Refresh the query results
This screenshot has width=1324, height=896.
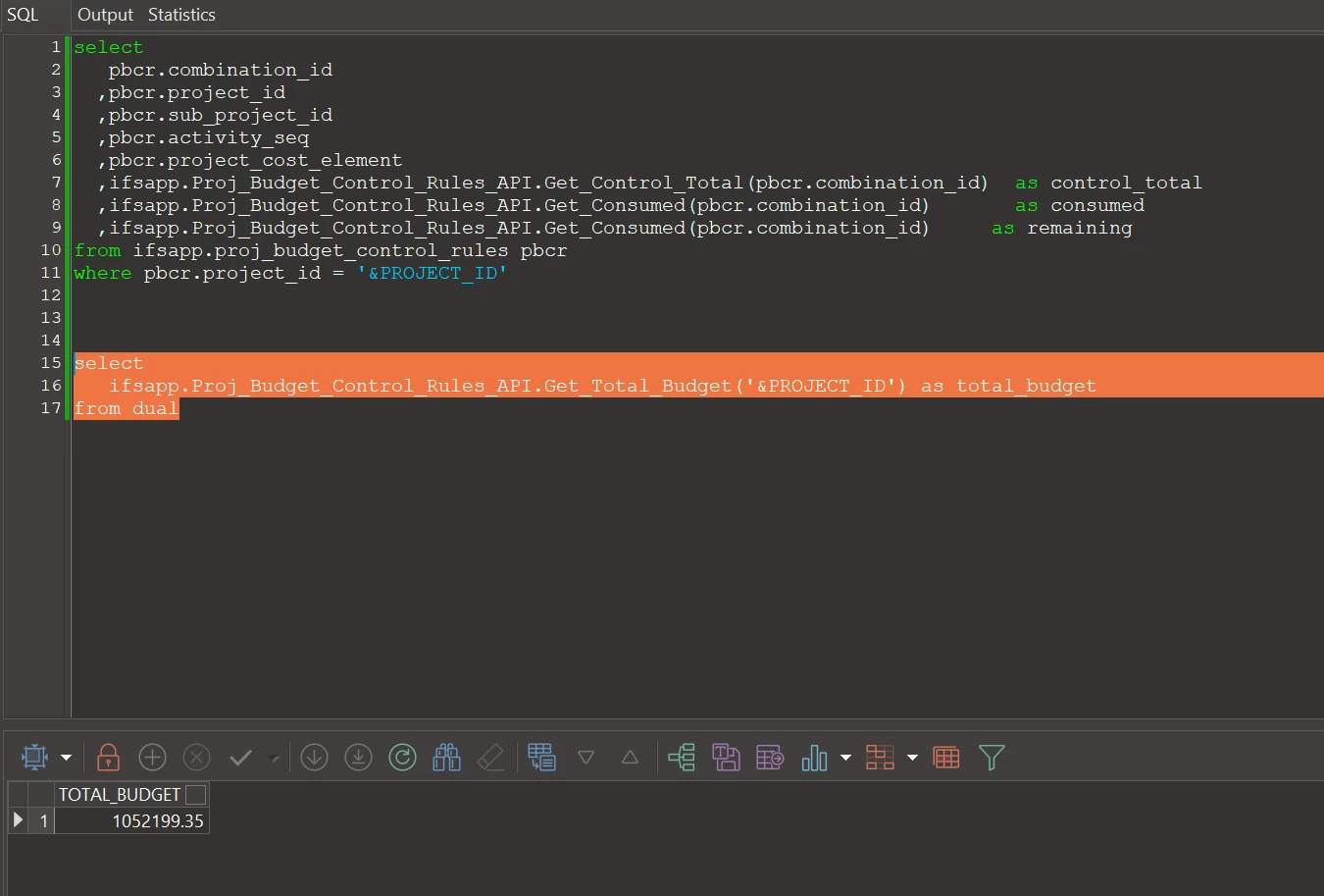[403, 758]
